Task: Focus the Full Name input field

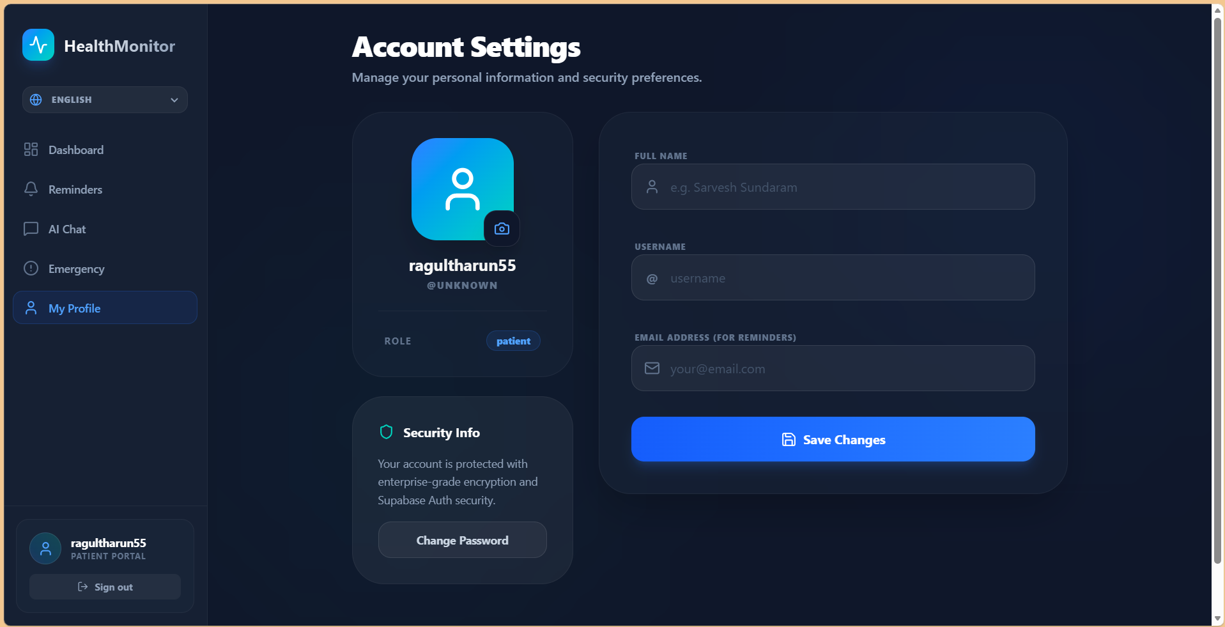Action: [833, 187]
